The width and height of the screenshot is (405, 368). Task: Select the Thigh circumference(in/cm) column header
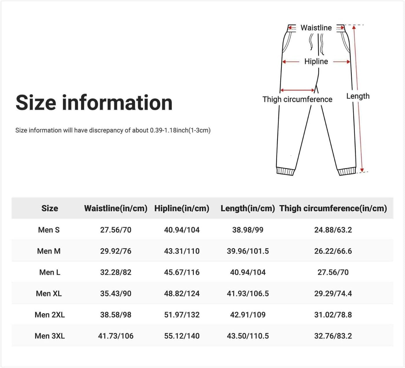[x=333, y=208]
